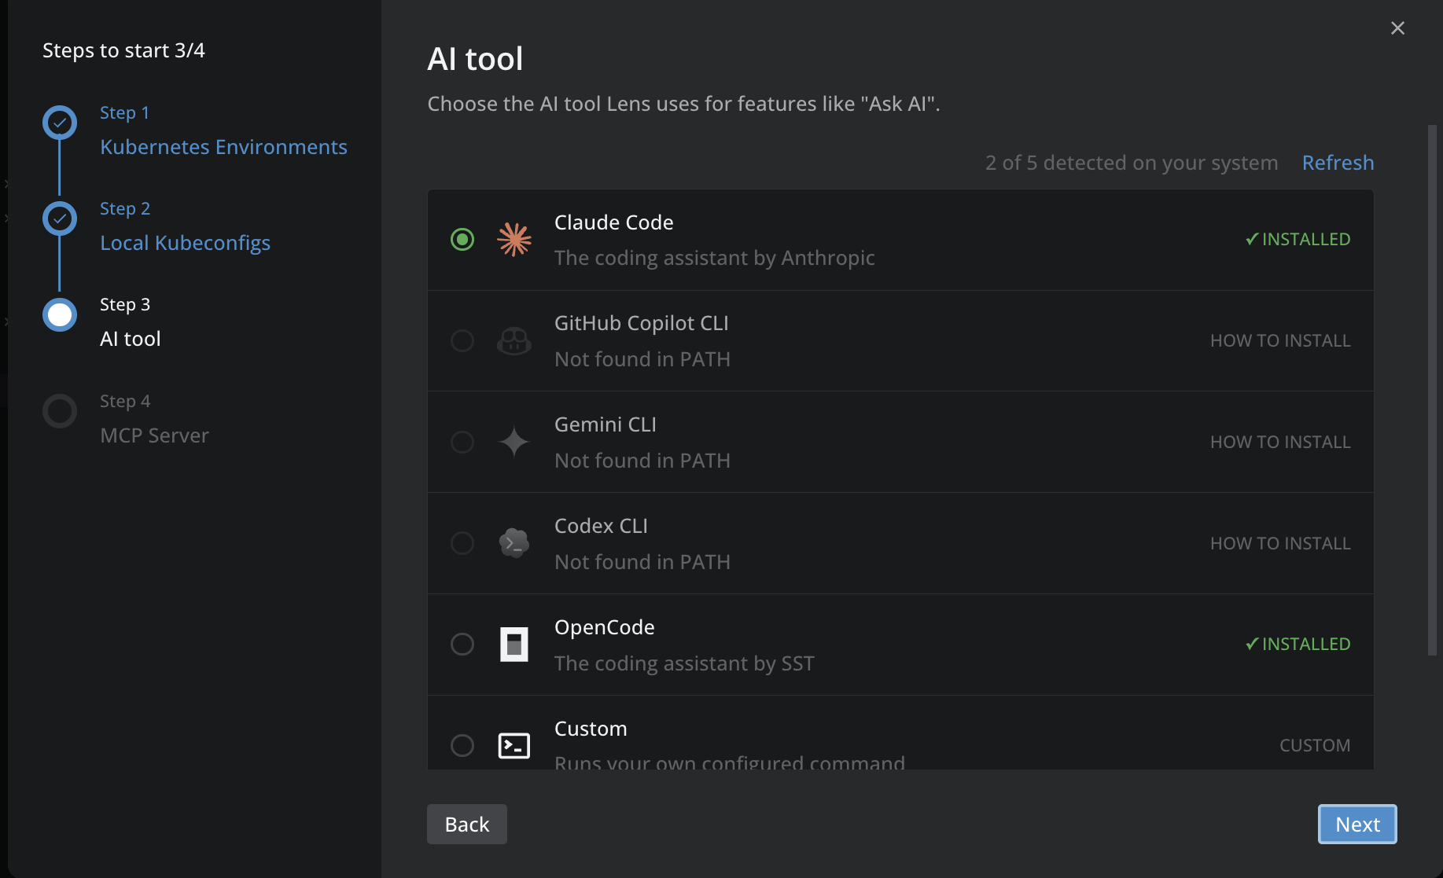
Task: Click the 'Codex CLI' title text
Action: coord(601,526)
